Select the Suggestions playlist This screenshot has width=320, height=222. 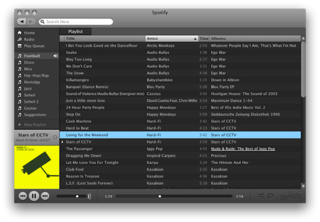click(x=37, y=115)
